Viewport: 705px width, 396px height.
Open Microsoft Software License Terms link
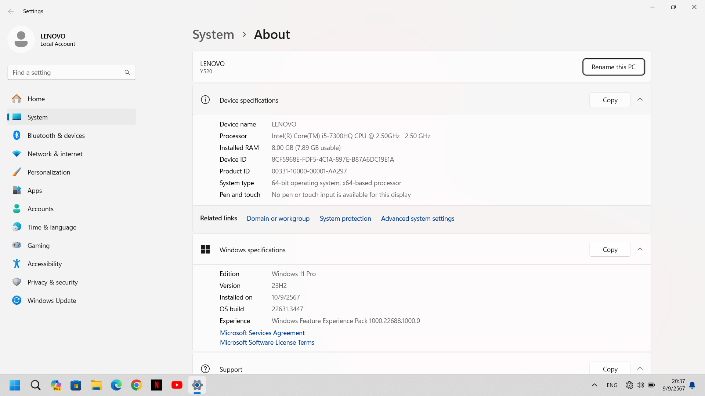267,342
